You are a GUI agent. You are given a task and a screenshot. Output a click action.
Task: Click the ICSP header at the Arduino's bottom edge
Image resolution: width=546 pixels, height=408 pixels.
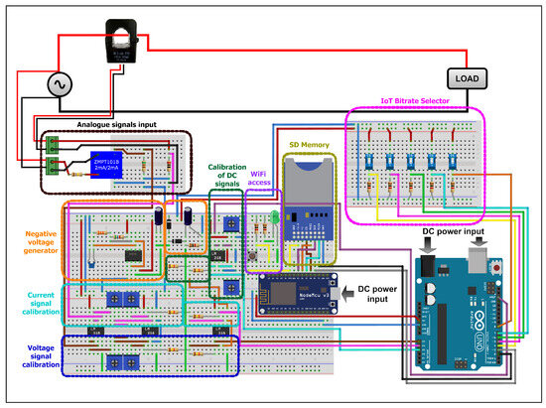pyautogui.click(x=461, y=365)
